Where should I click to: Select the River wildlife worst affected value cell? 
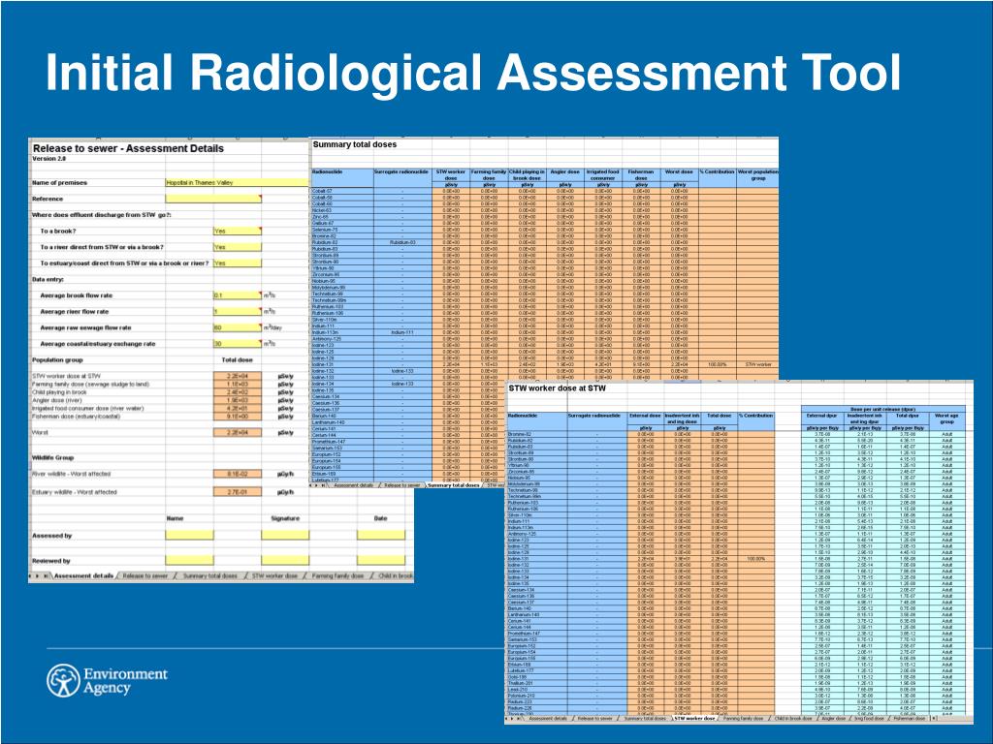[x=237, y=473]
